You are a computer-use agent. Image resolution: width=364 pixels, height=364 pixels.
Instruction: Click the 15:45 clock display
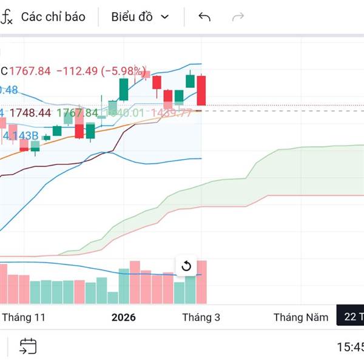pos(350,347)
